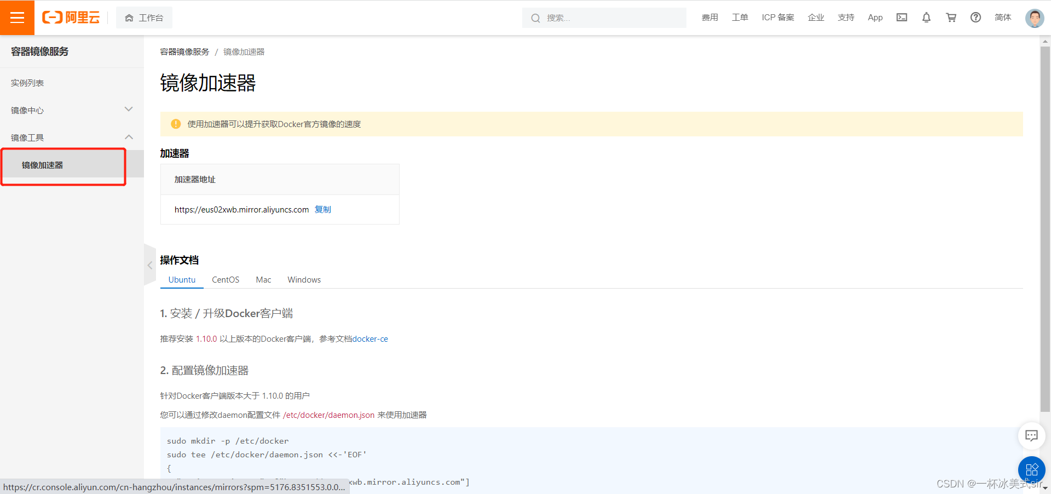
Task: Open the feedback chat icon
Action: (x=1031, y=435)
